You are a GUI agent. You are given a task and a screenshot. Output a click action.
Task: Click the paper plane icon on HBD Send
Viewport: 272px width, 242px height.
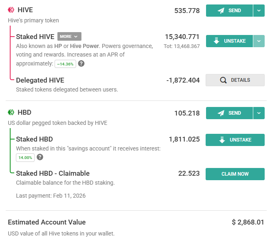(221, 113)
